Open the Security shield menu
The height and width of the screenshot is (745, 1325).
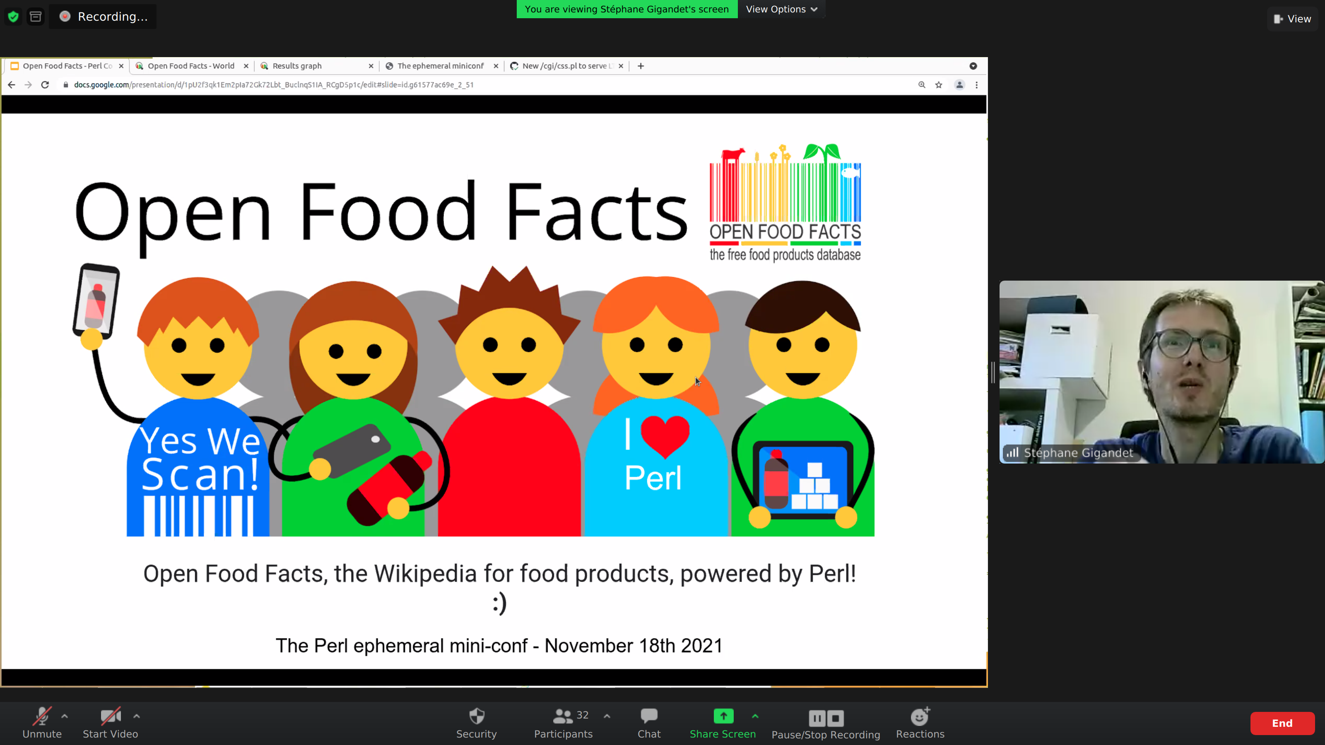tap(476, 723)
